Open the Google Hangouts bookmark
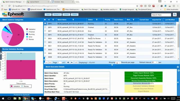Screen dimensions: 180x101 pyautogui.click(x=127, y=9)
